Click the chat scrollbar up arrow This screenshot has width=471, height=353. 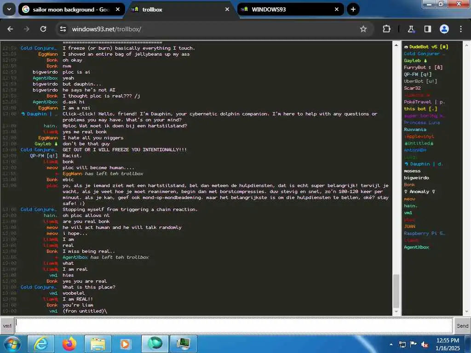coord(396,45)
